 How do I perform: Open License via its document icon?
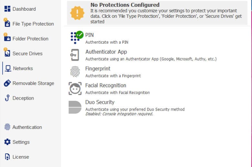[7, 157]
